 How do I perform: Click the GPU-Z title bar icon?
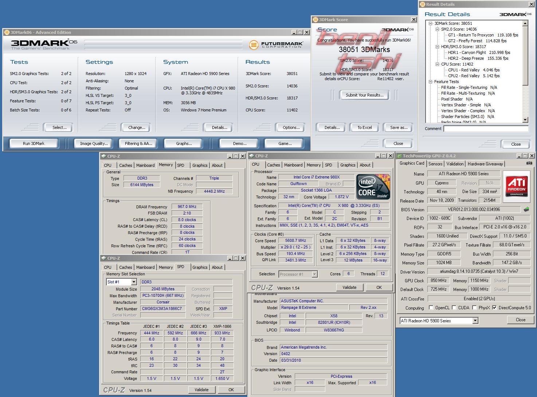(400, 156)
